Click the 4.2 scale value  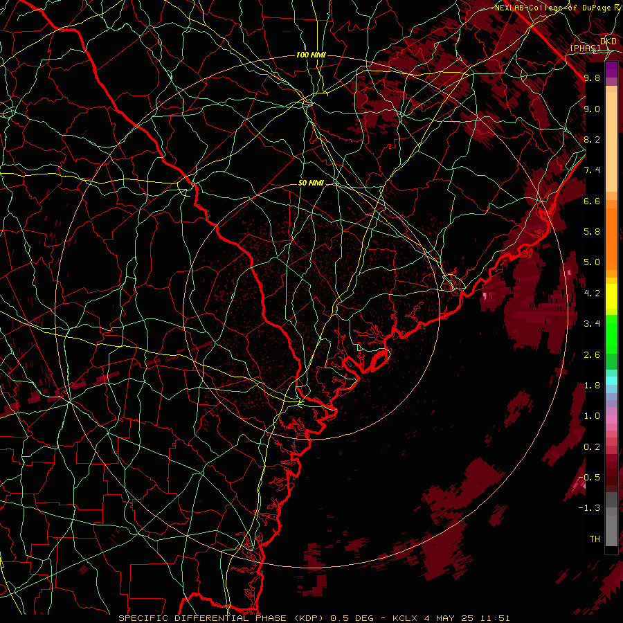592,294
